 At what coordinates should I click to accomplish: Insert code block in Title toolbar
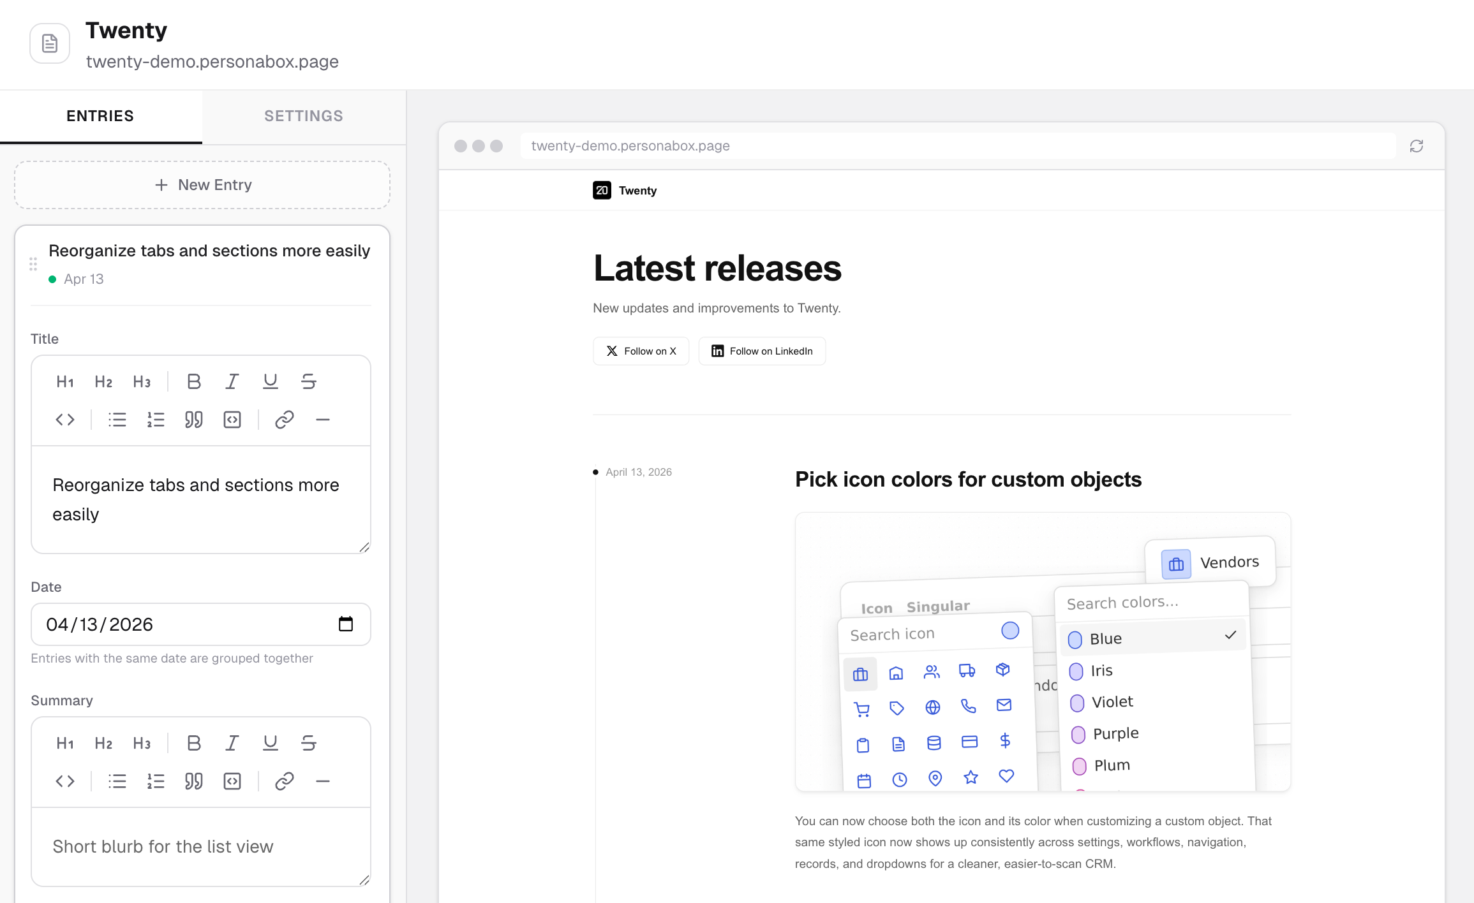coord(232,420)
